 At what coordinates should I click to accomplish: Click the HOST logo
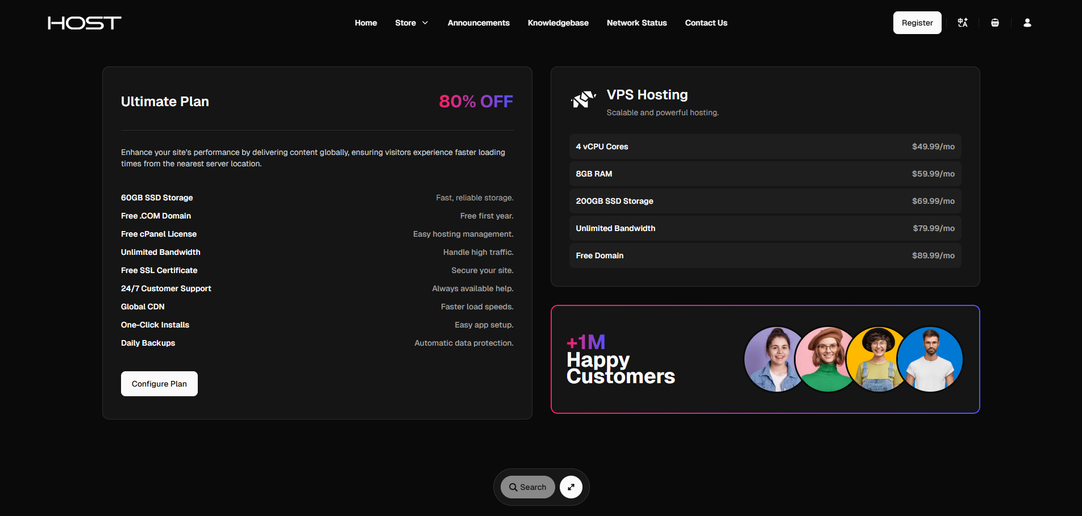pos(84,23)
